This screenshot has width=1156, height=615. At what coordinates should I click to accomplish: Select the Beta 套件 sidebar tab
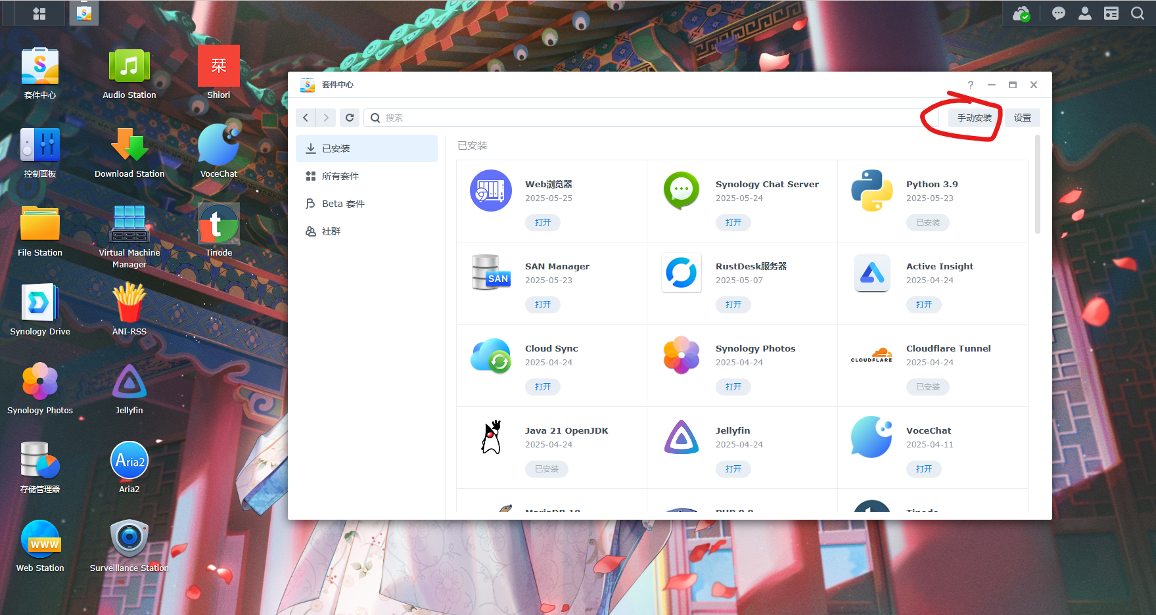pos(367,204)
